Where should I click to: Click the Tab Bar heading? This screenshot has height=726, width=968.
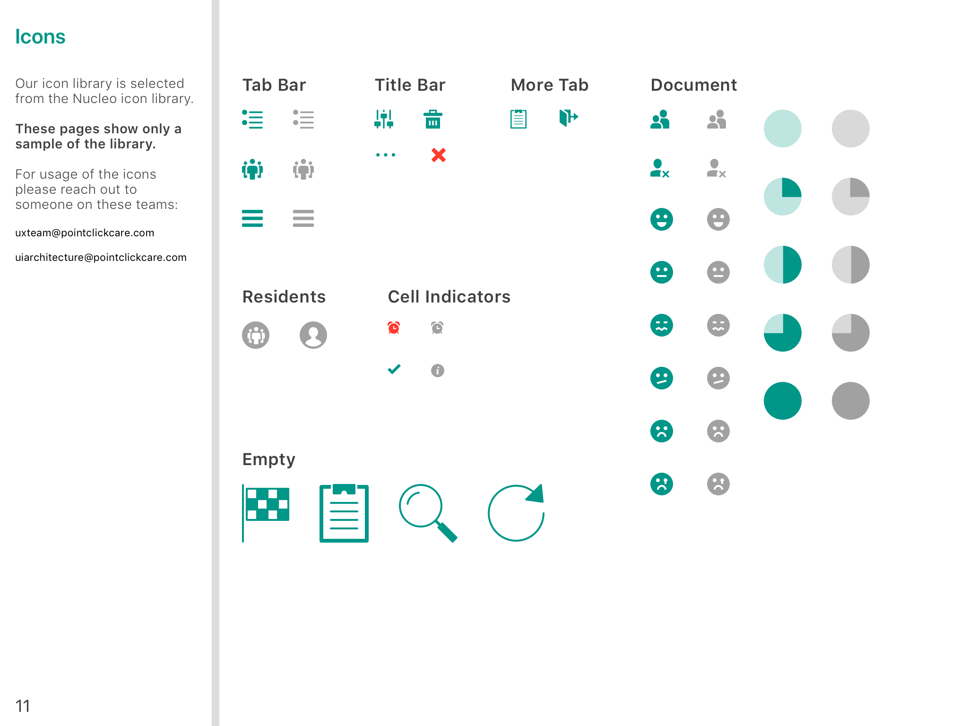coord(274,85)
